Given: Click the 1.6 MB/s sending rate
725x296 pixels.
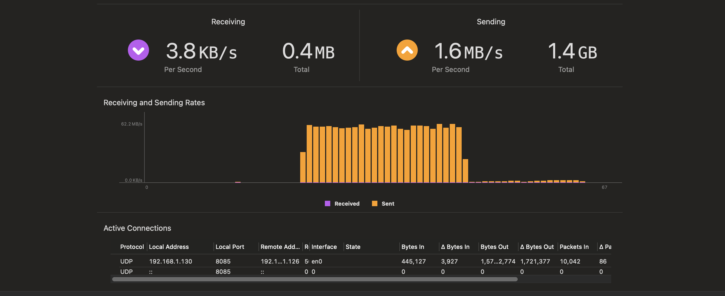Looking at the screenshot, I should coord(468,51).
